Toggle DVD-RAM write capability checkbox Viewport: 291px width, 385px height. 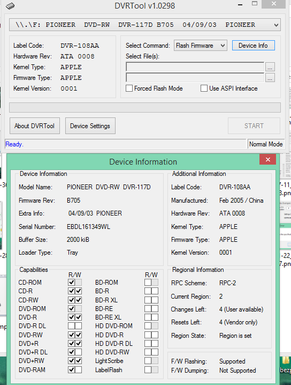click(x=79, y=370)
